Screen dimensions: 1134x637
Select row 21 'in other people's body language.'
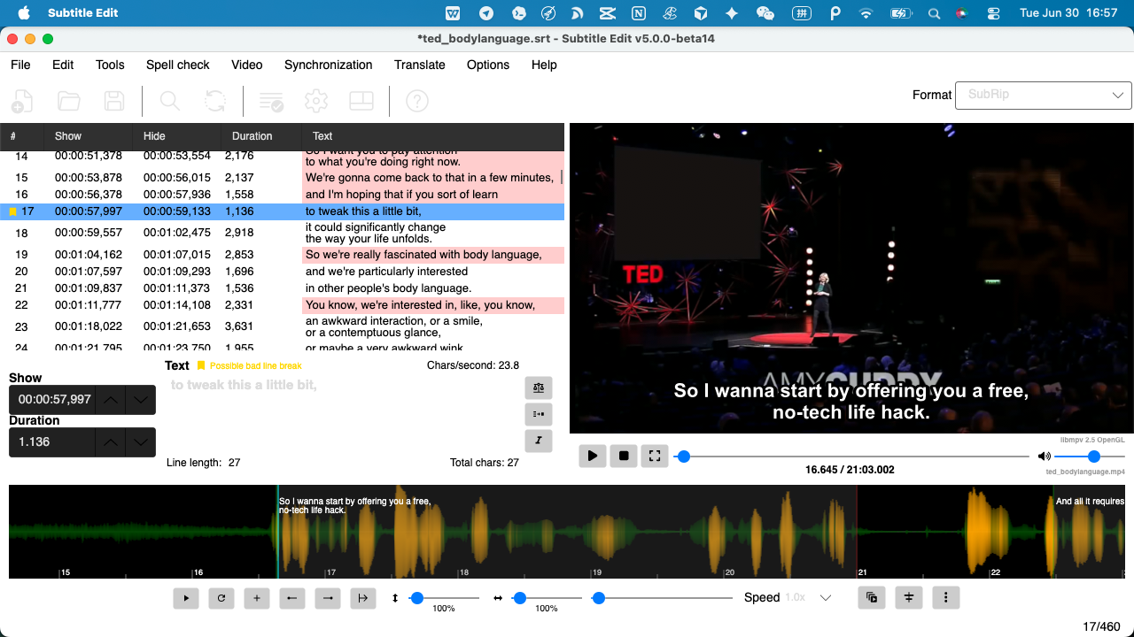[x=283, y=288]
